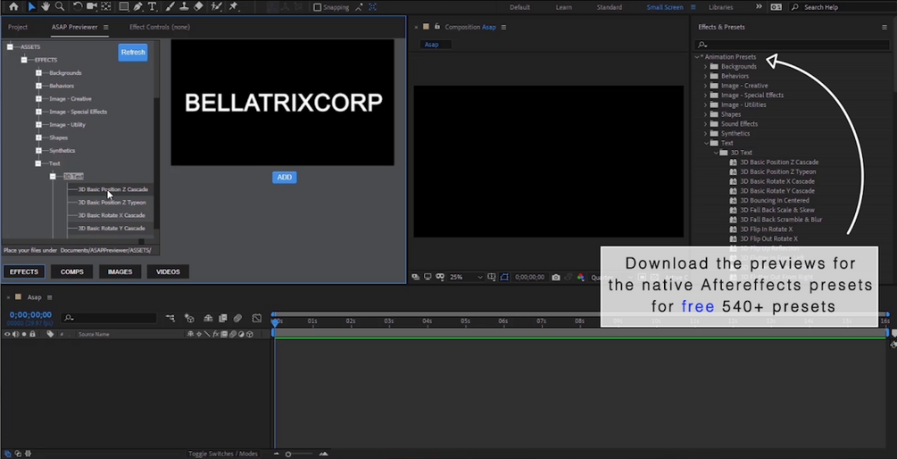Select the Clone Stamp tool

(x=184, y=7)
